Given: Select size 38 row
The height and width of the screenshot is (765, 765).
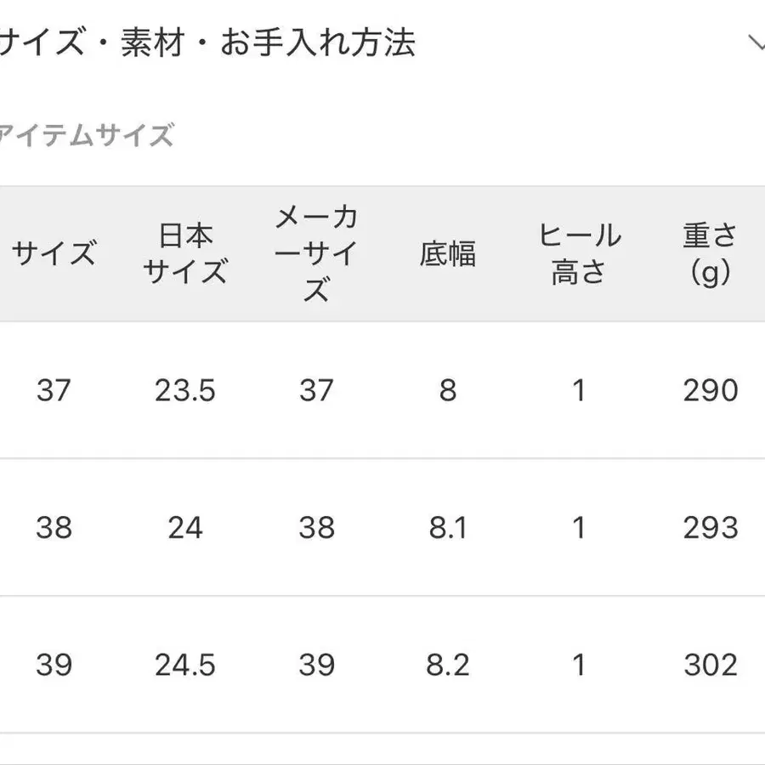Looking at the screenshot, I should click(x=54, y=528).
